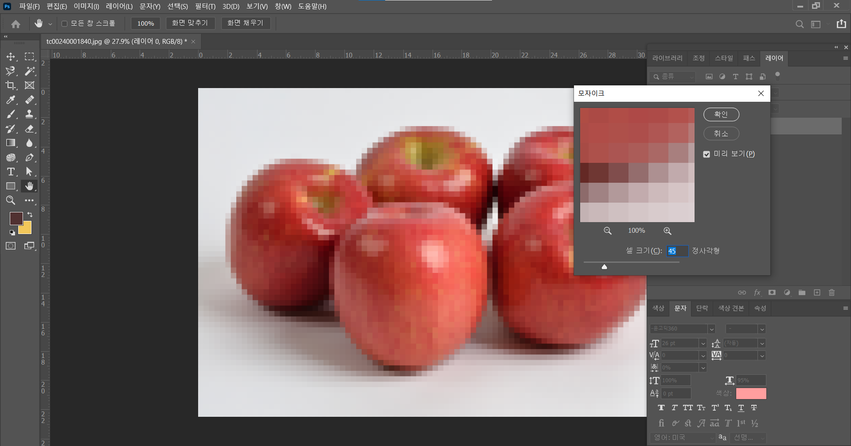Open the layer filter 종류 dropdown
This screenshot has height=446, width=851.
(673, 77)
